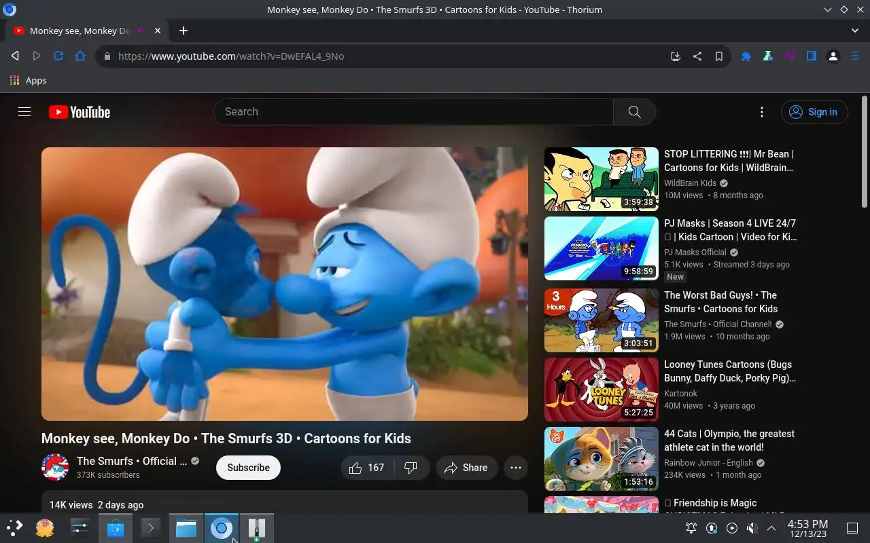The width and height of the screenshot is (870, 543).
Task: Reload the current page
Action: [58, 56]
